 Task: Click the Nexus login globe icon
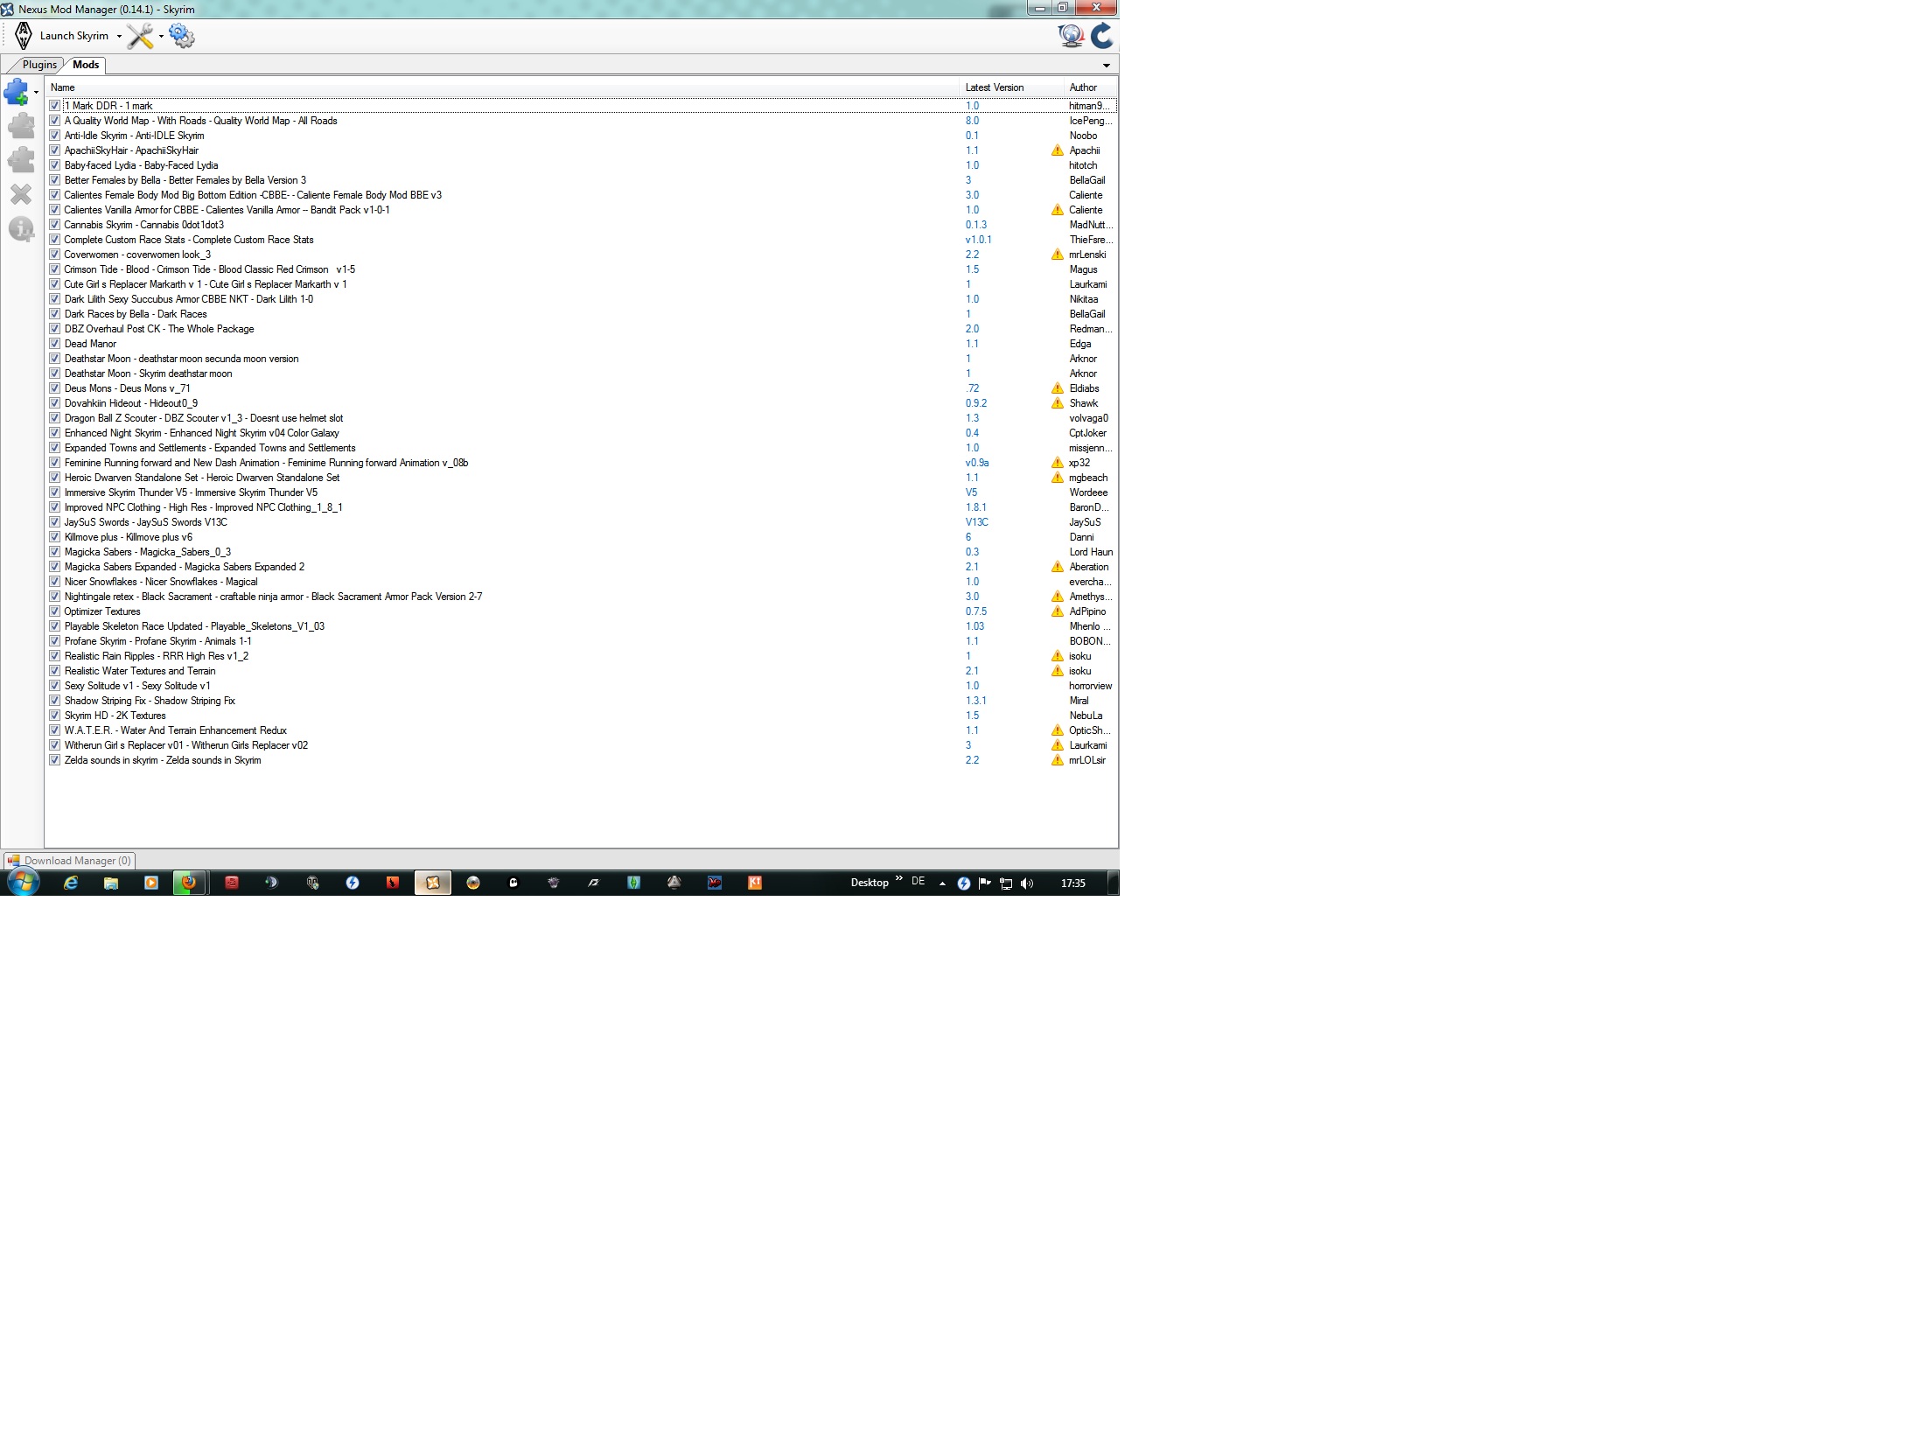[x=1071, y=36]
